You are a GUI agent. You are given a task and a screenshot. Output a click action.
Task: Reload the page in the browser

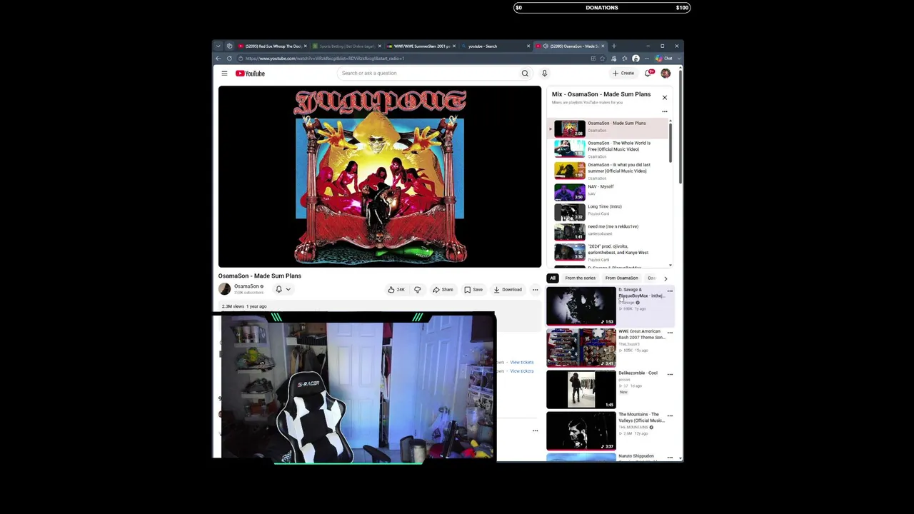(229, 58)
